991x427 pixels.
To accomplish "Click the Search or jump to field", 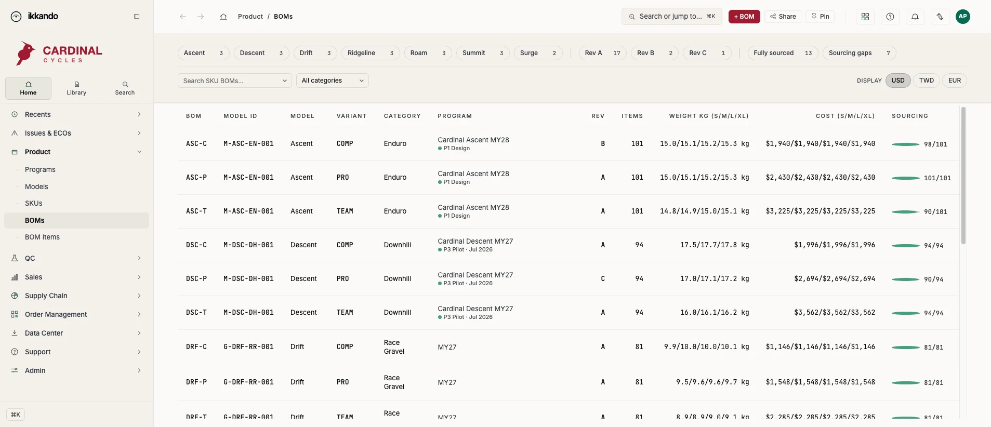I will pos(672,17).
